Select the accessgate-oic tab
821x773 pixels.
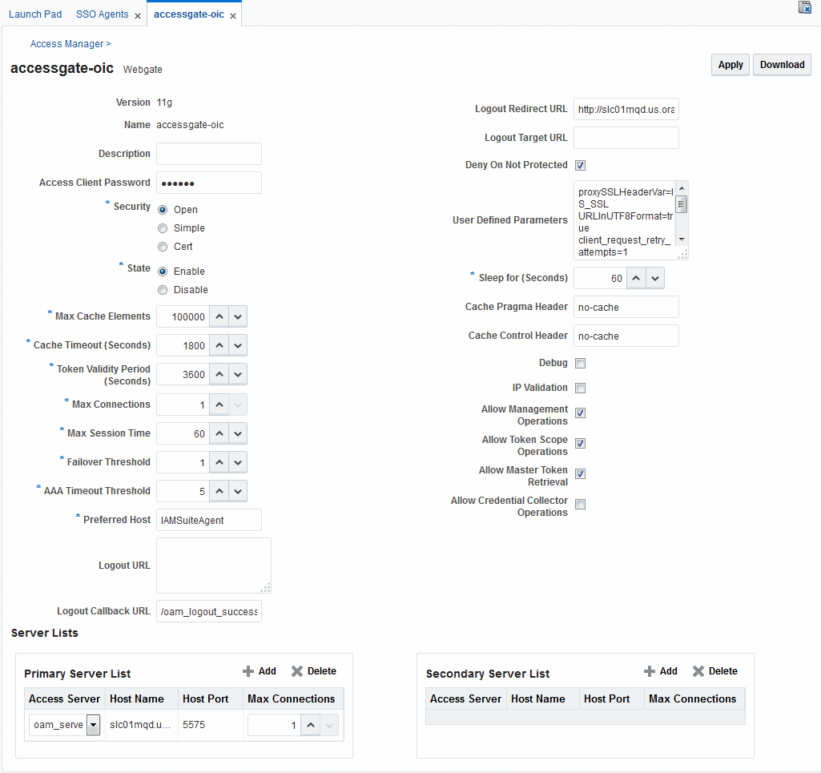(x=189, y=14)
